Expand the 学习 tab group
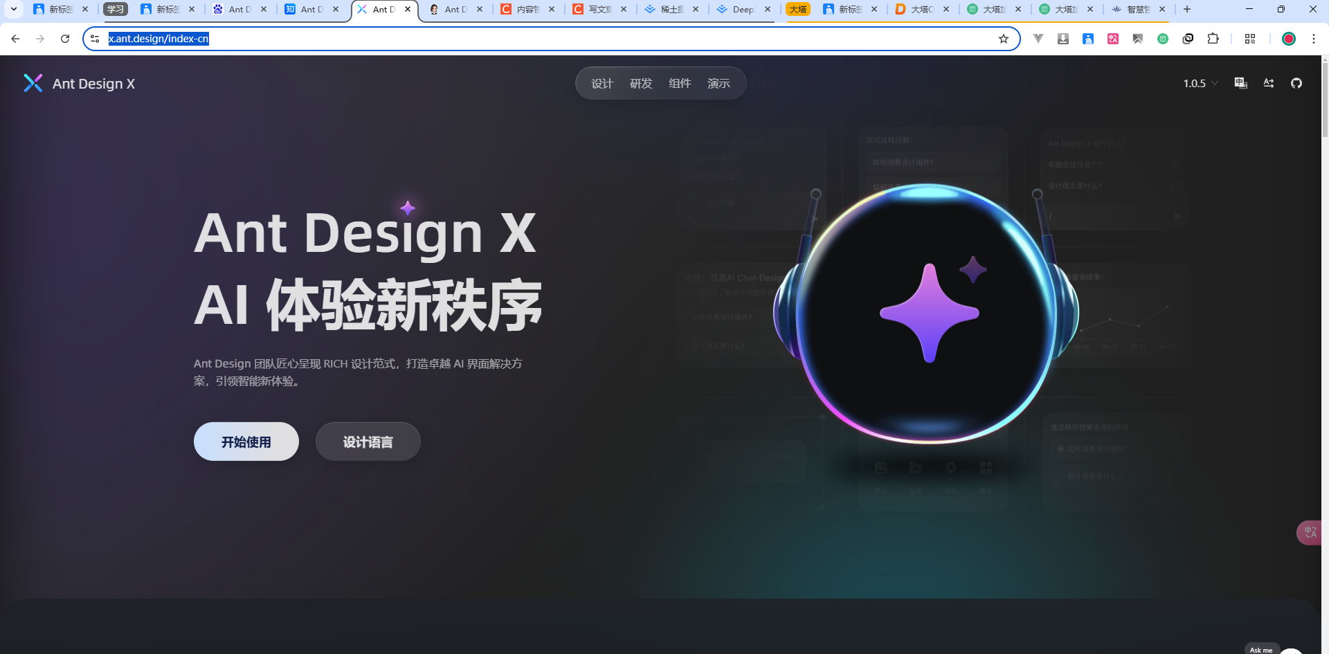The height and width of the screenshot is (654, 1329). pyautogui.click(x=115, y=9)
